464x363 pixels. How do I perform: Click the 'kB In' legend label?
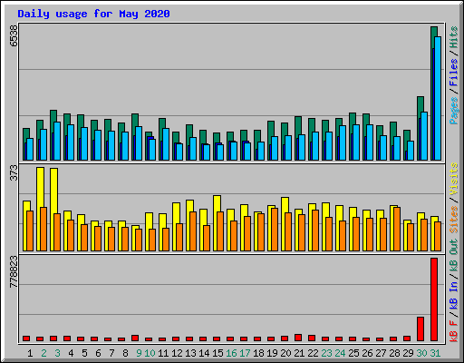[x=453, y=295]
